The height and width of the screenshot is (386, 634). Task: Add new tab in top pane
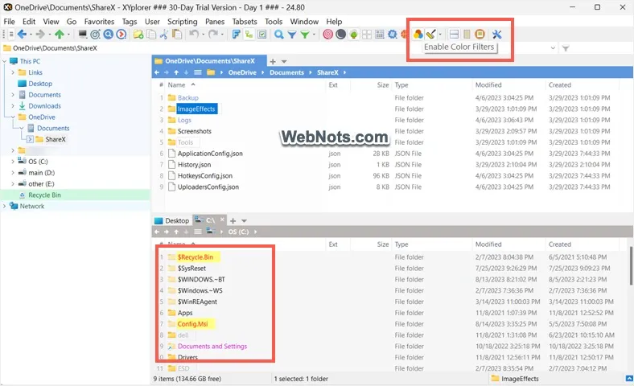click(x=273, y=61)
